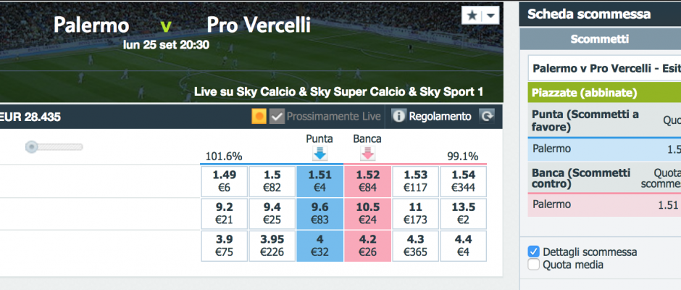Open Regolamento info icon
The image size is (681, 290).
tap(398, 116)
